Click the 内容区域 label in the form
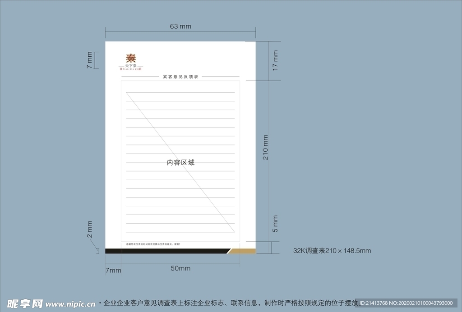 180,163
